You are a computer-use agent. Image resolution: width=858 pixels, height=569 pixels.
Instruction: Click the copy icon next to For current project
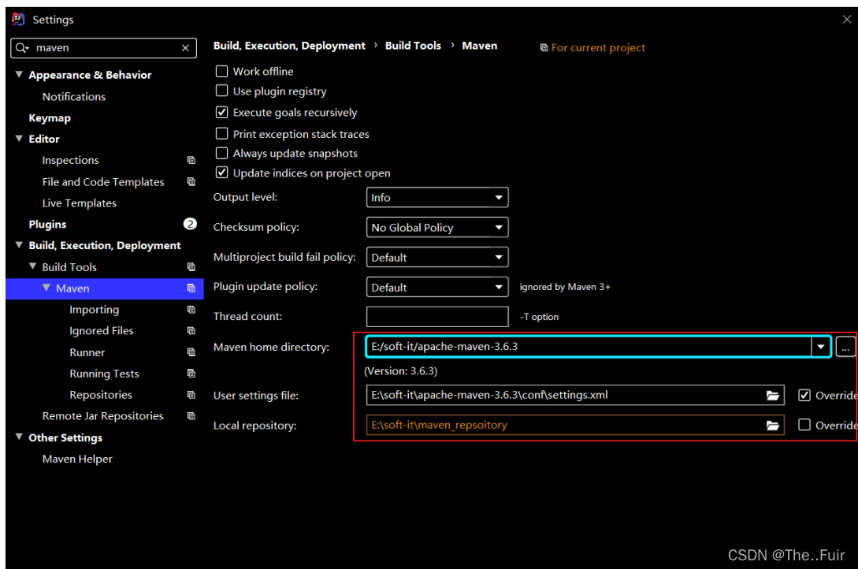pyautogui.click(x=544, y=47)
